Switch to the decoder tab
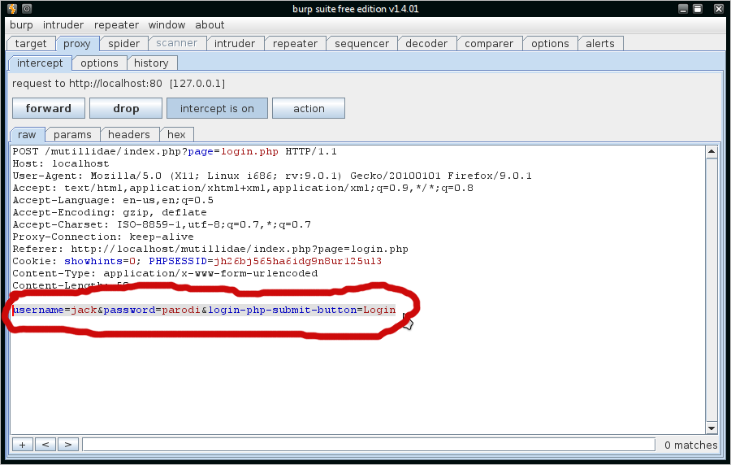 coord(426,43)
